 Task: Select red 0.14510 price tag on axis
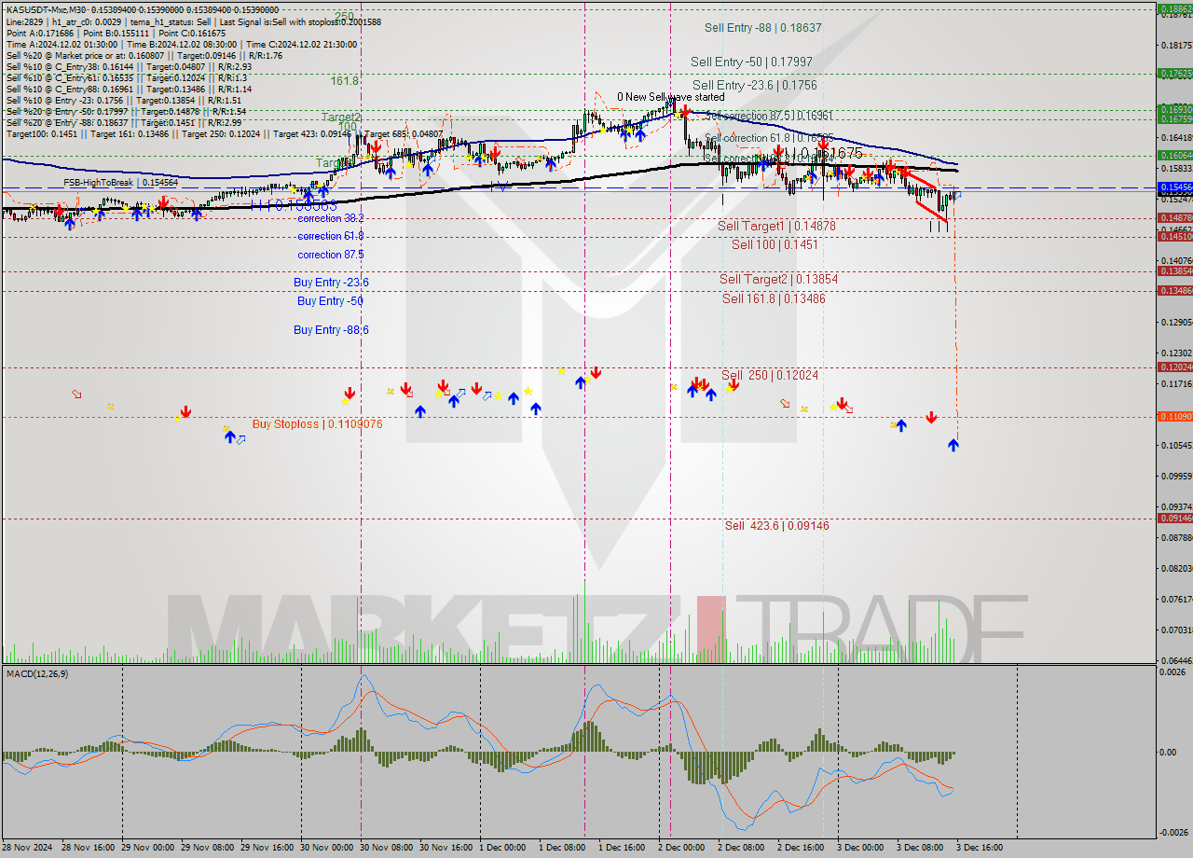tap(1174, 237)
